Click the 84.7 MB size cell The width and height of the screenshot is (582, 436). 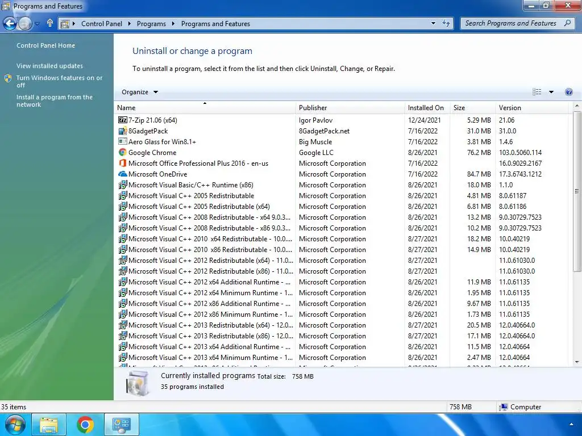479,174
